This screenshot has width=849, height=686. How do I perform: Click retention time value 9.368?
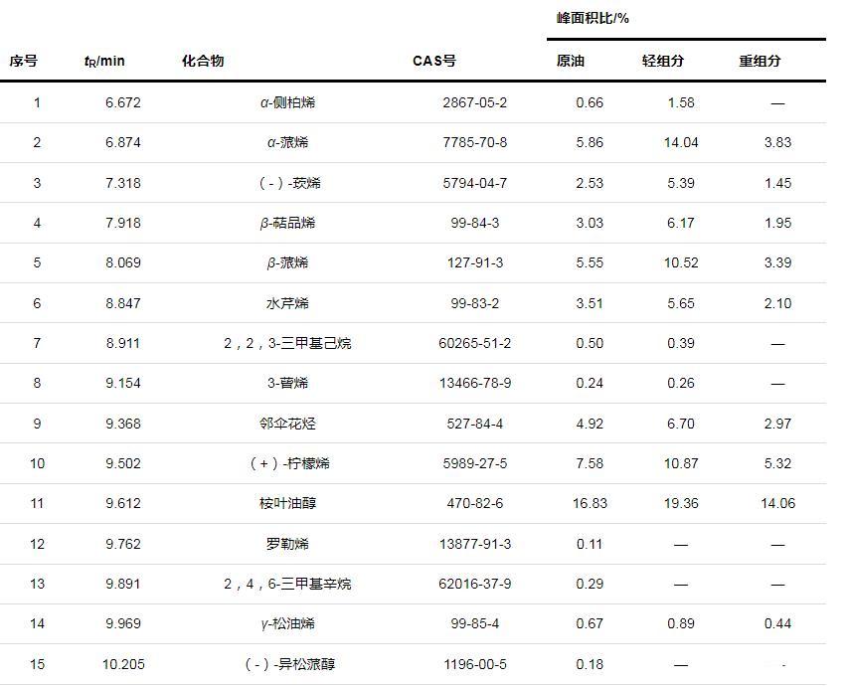click(x=123, y=424)
